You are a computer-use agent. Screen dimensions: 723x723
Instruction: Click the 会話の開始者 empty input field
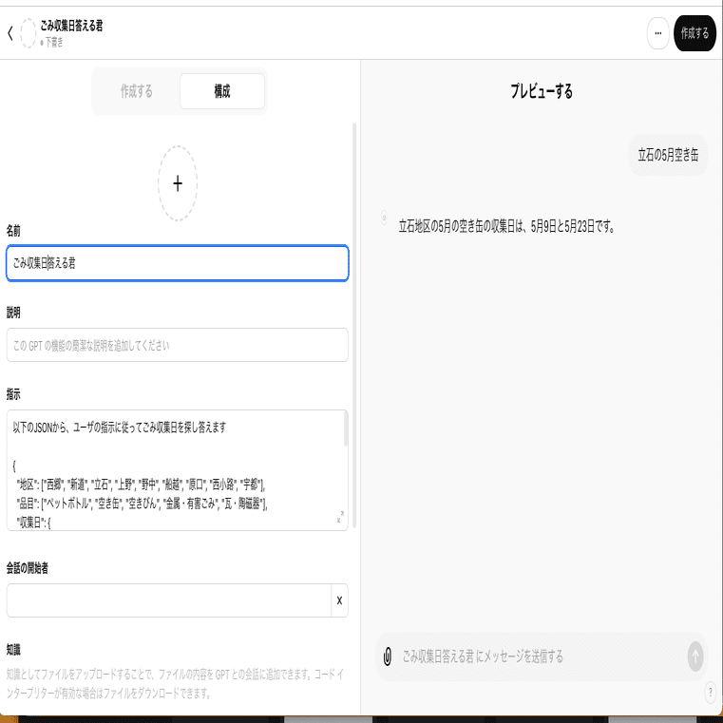pyautogui.click(x=169, y=600)
